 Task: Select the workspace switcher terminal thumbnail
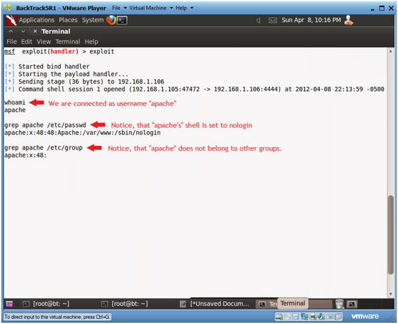[x=352, y=304]
